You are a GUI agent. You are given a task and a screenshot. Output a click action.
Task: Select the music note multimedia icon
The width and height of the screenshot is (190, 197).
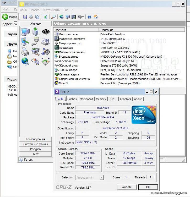coord(45,51)
